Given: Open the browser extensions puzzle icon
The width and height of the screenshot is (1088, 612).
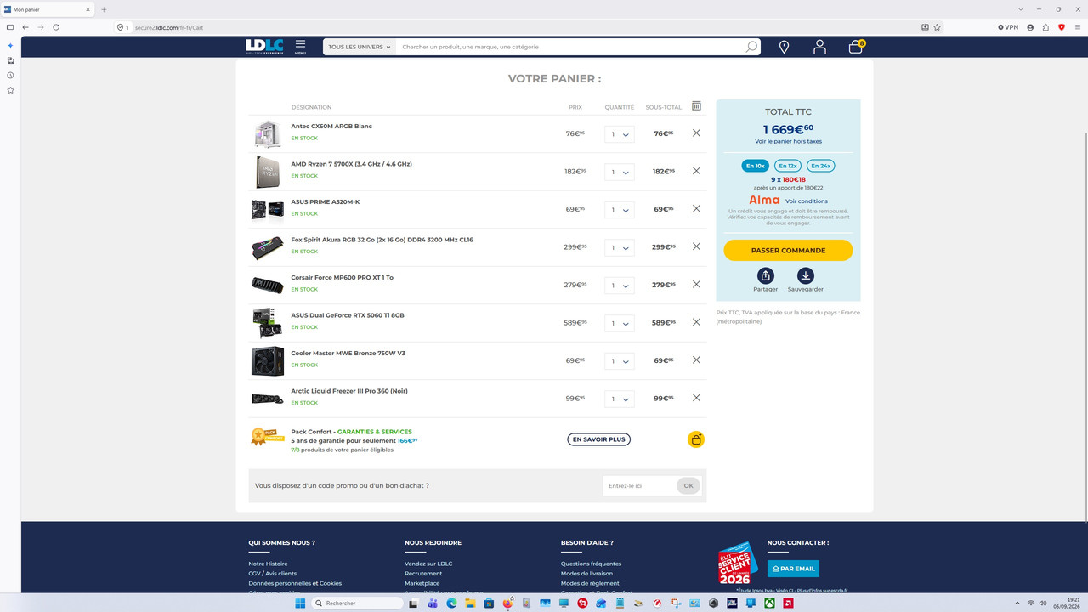Looking at the screenshot, I should (1045, 27).
